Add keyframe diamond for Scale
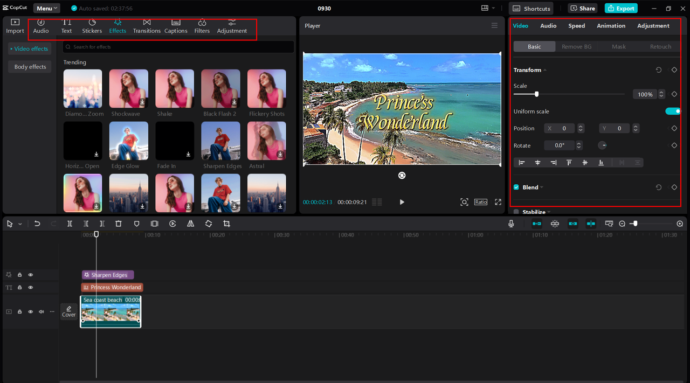This screenshot has height=383, width=690. 674,94
